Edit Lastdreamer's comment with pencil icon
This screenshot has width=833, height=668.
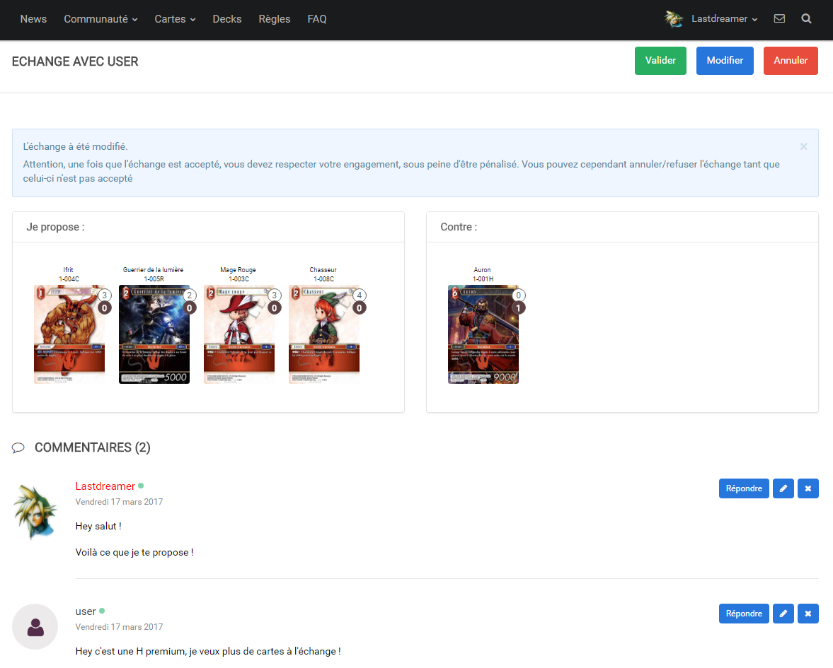pos(783,488)
